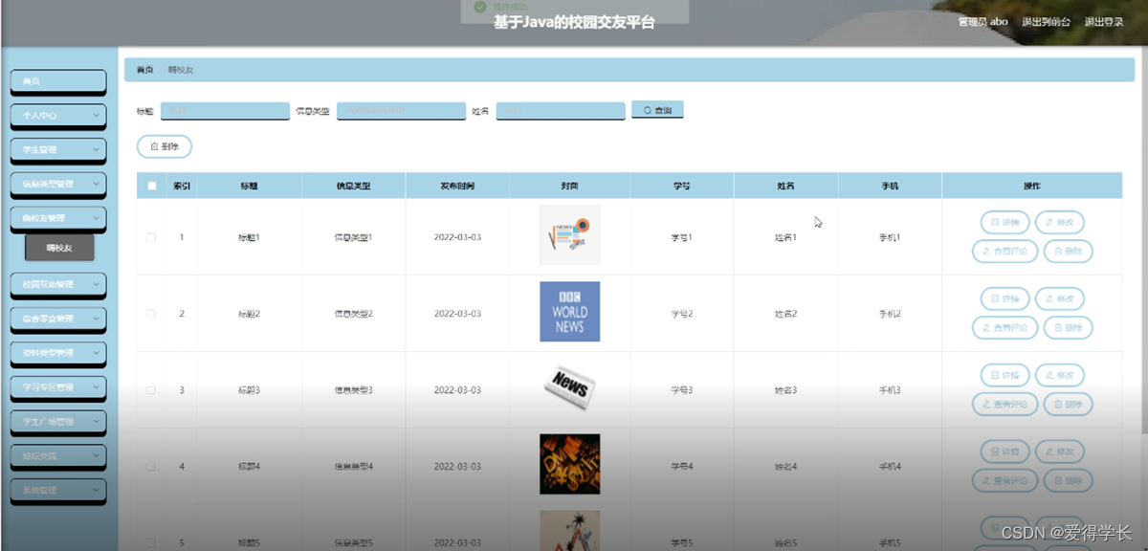
Task: Click 首页 in the breadcrumb
Action: click(x=144, y=70)
